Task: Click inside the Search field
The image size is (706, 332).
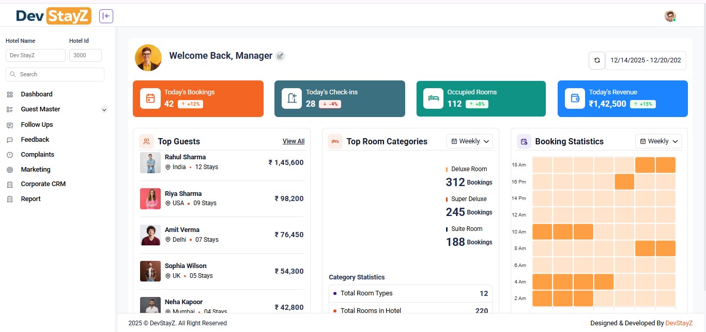Action: pyautogui.click(x=55, y=74)
